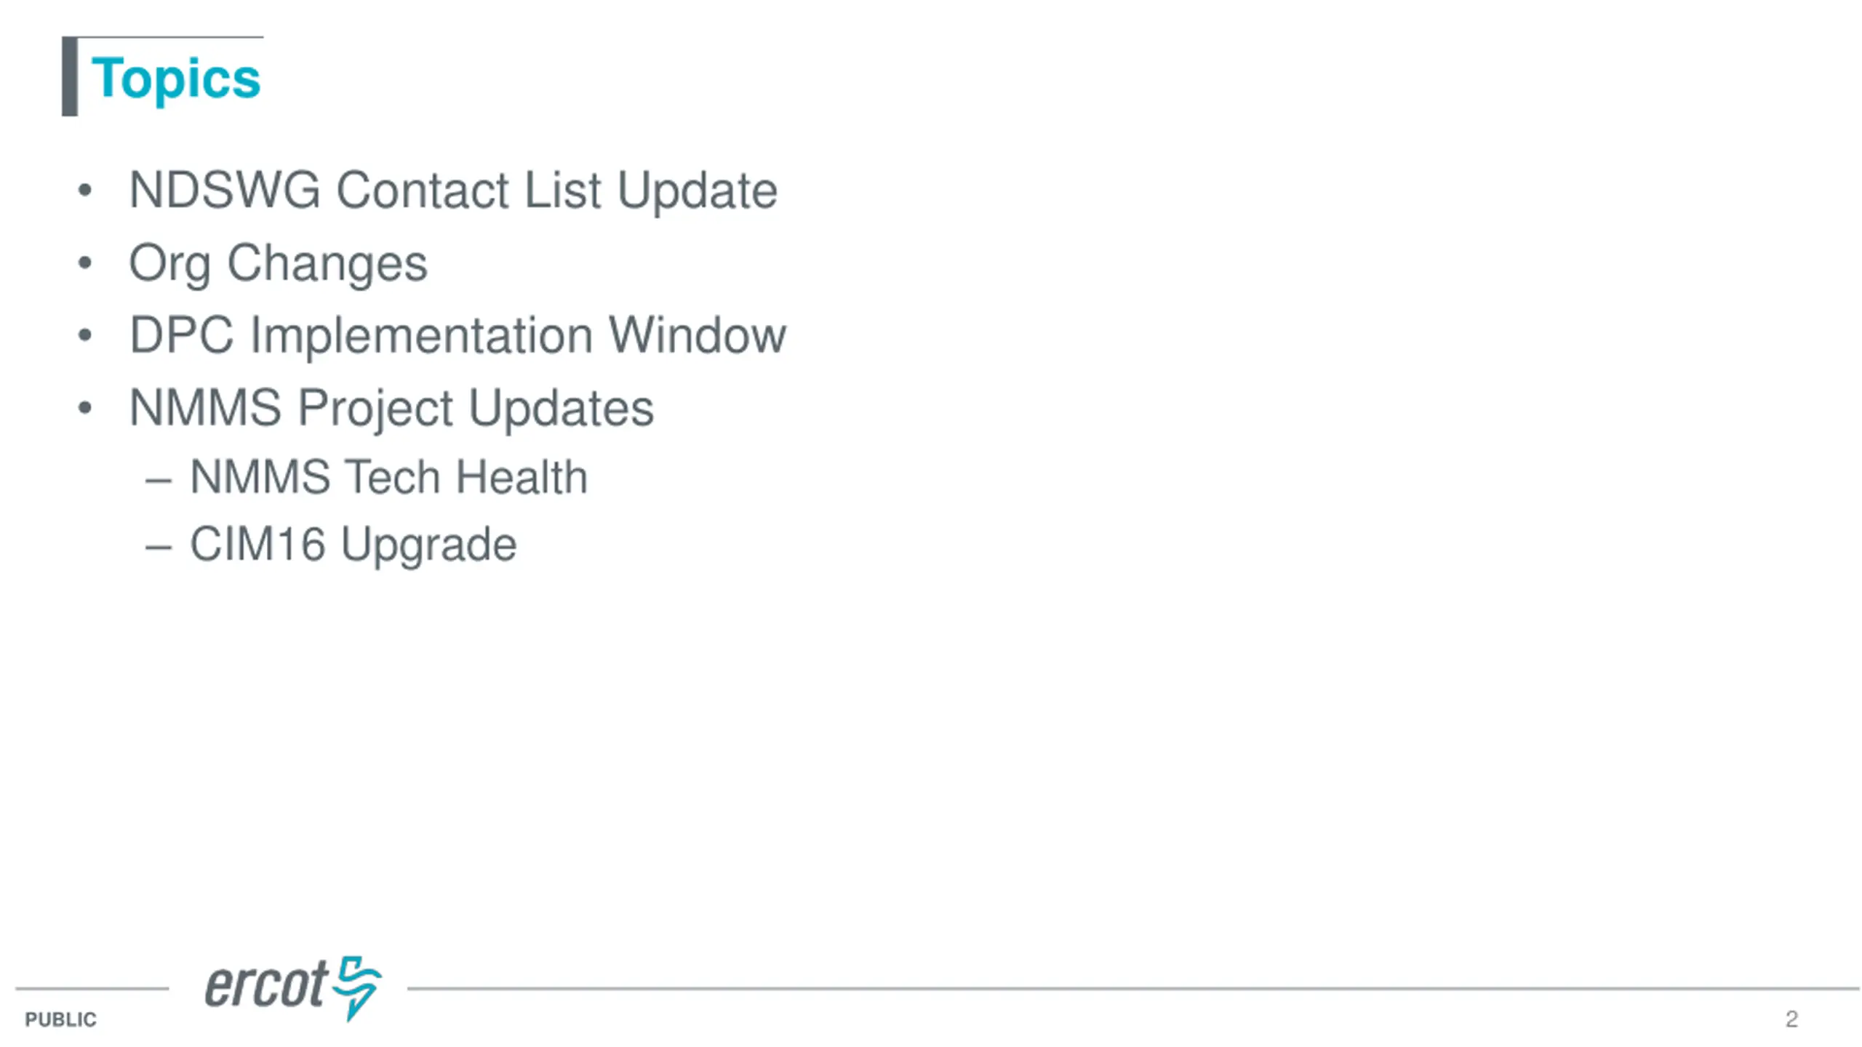Screen dimensions: 1862x1047
Task: Select the Topics slide title
Action: click(176, 79)
